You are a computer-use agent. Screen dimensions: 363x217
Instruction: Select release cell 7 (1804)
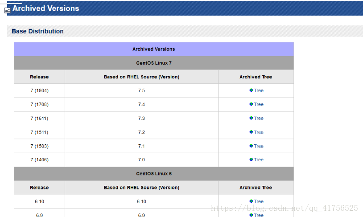[x=39, y=90]
